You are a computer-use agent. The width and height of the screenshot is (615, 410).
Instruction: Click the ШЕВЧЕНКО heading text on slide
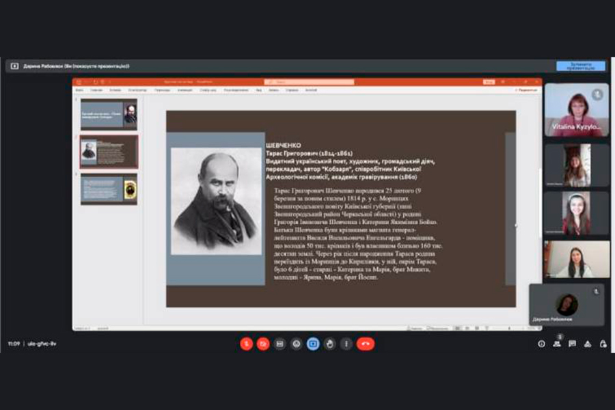point(283,146)
